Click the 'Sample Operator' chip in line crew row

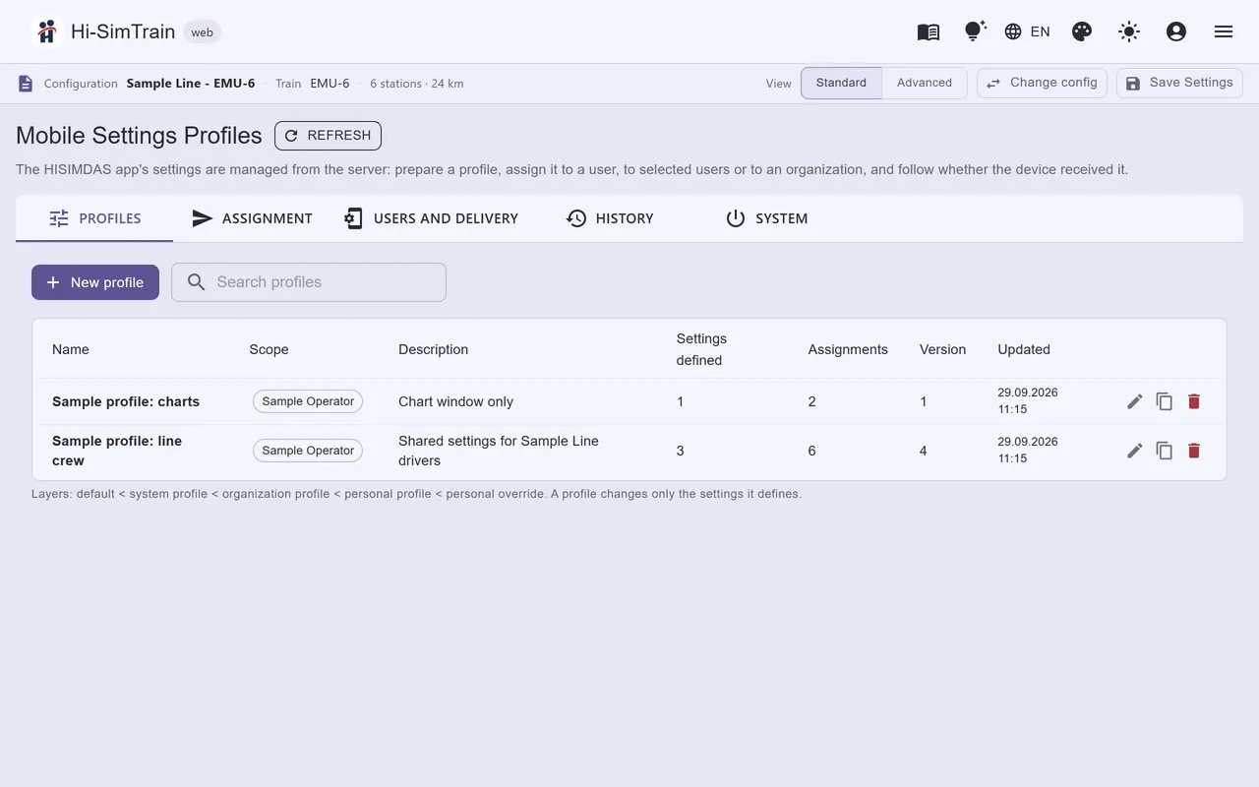point(308,451)
